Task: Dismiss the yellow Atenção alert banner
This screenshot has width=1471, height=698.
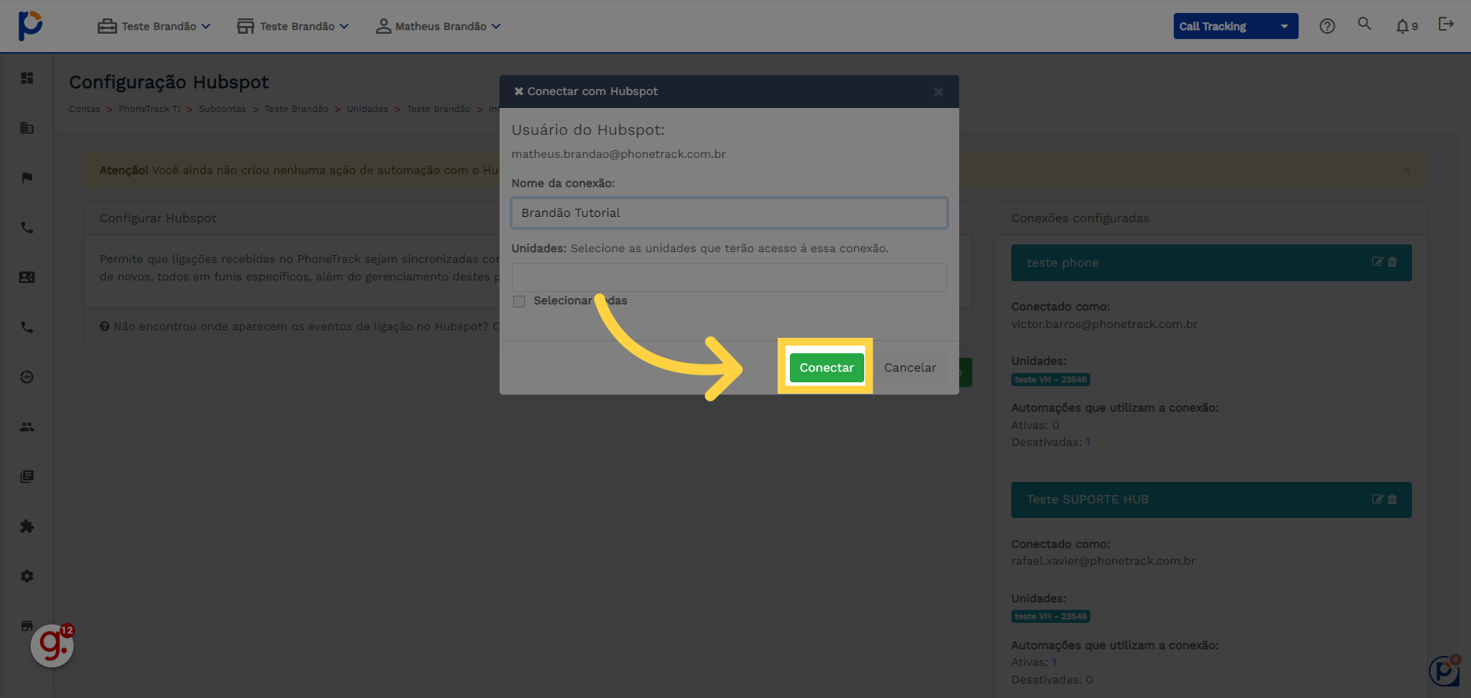Action: click(x=1407, y=170)
